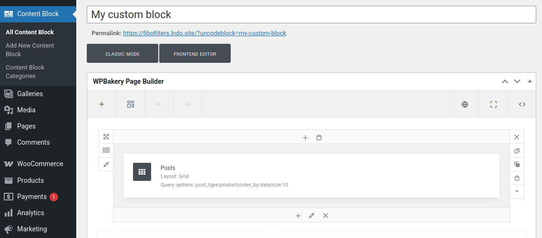
Task: Duplicate the row with filled squares icon
Action: click(517, 165)
